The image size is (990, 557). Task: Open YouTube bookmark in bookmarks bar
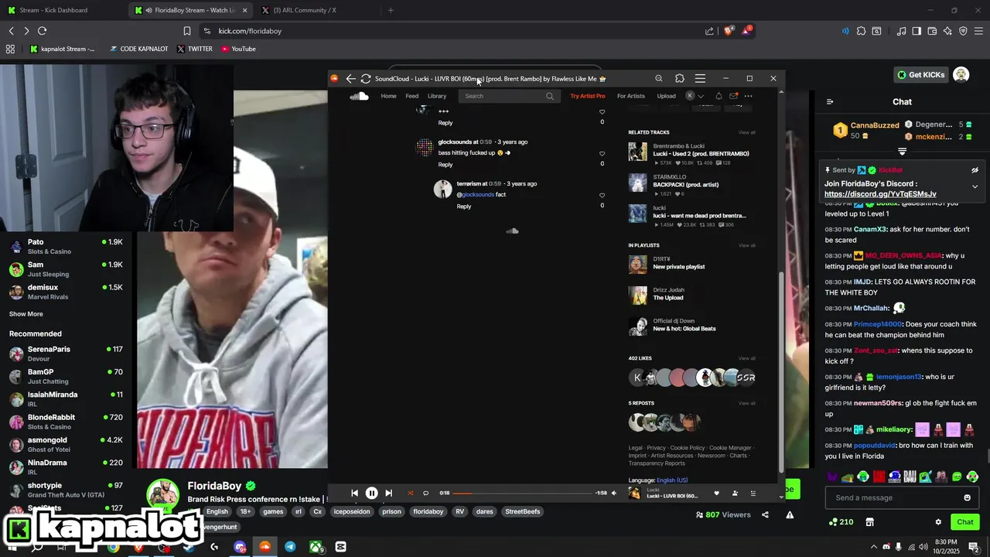tap(238, 49)
